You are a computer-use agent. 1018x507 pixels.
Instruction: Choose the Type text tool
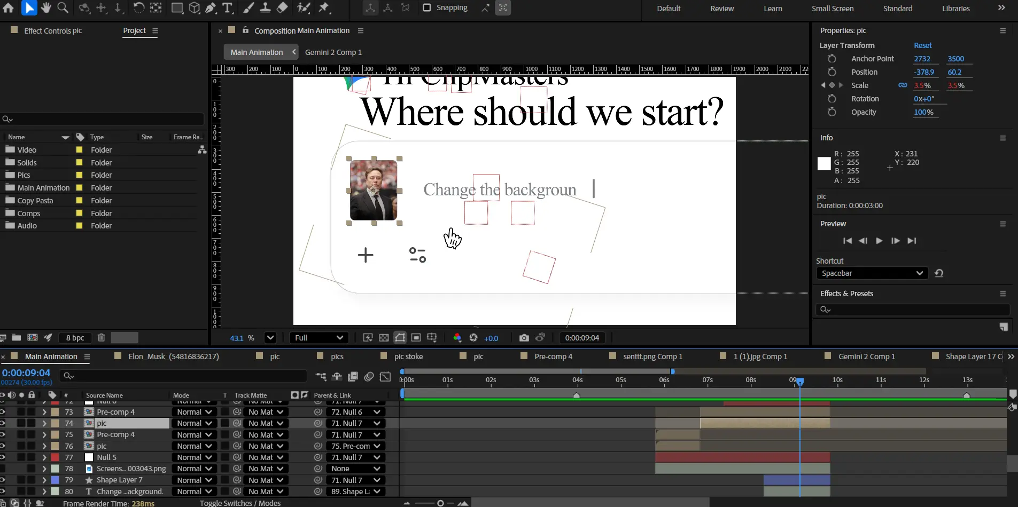[x=228, y=7]
